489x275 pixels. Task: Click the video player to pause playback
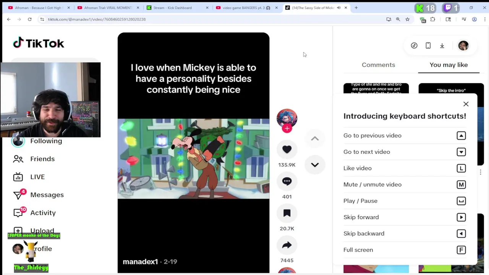[x=193, y=153]
